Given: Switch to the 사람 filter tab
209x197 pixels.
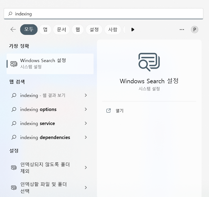Looking at the screenshot, I should click(x=113, y=29).
